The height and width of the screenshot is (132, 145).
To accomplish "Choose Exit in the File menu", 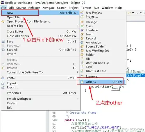I will [x=40, y=108].
